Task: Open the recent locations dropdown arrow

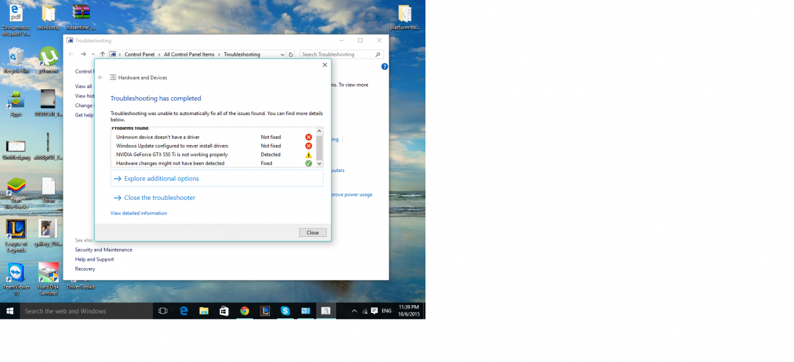Action: click(x=93, y=54)
